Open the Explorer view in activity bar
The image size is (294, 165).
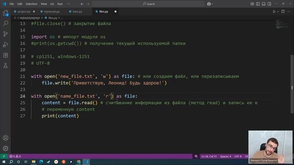[6, 13]
